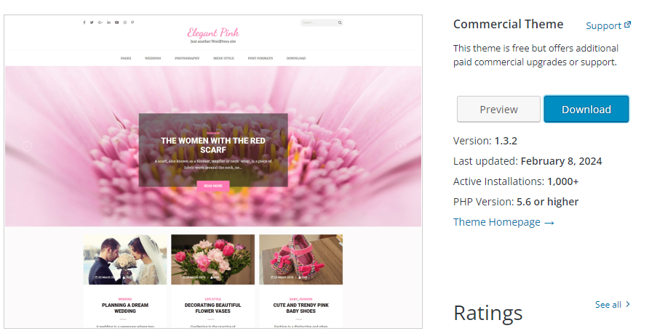The width and height of the screenshot is (657, 336).
Task: Open the Planning a Dream Wedding thumbnail
Action: click(x=125, y=259)
